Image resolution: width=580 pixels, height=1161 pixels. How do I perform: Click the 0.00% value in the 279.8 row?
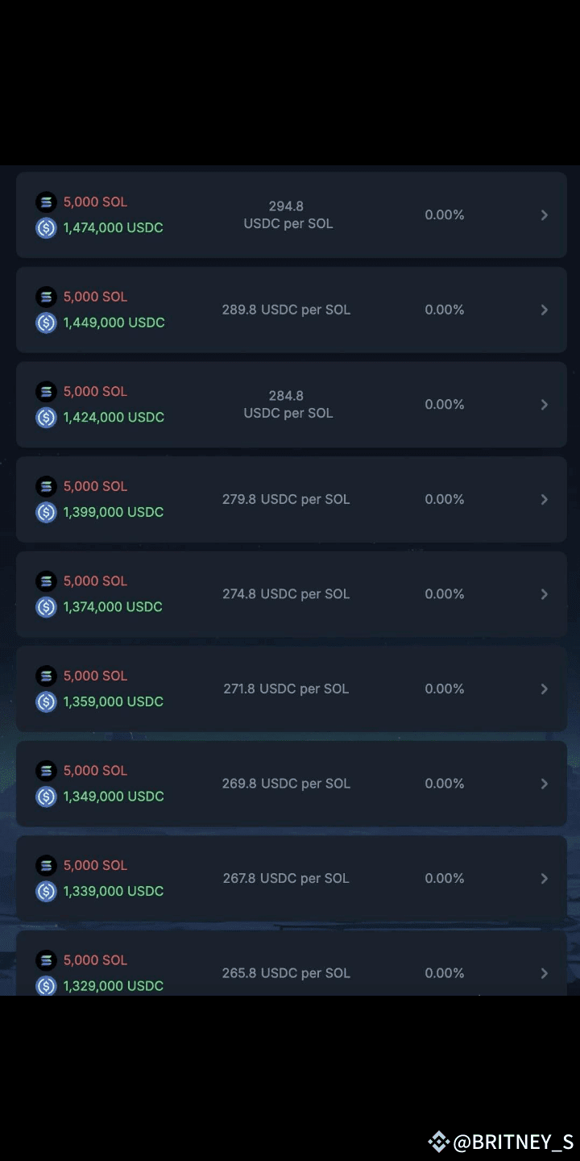coord(444,499)
